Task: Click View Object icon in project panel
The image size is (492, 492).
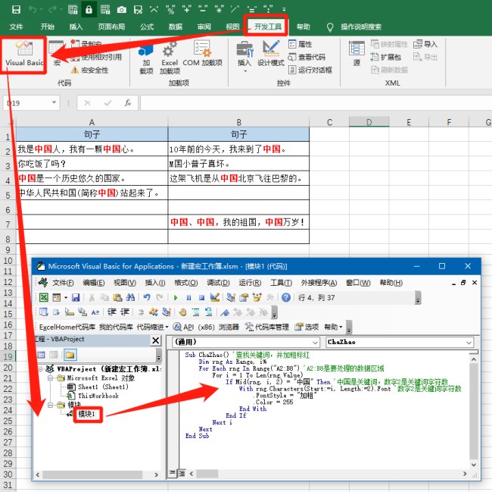Action: click(54, 355)
